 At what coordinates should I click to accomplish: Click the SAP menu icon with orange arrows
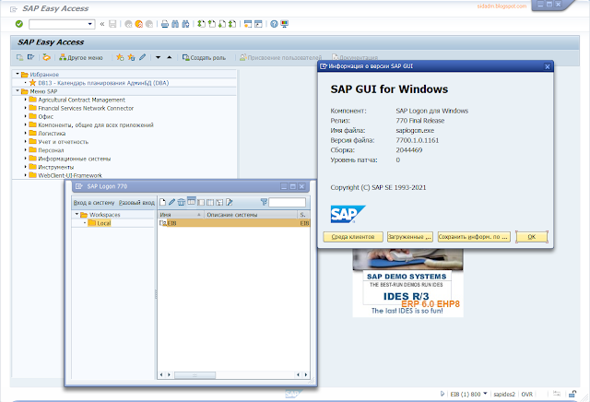(46, 57)
